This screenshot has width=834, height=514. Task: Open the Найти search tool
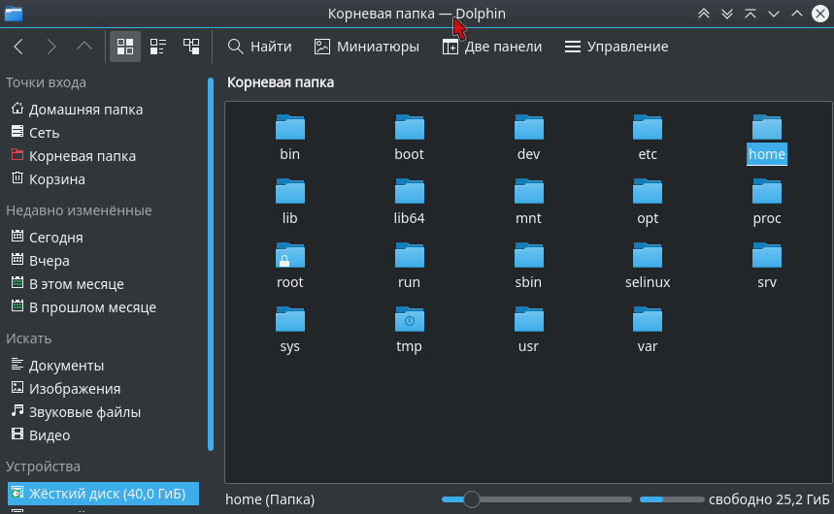(259, 47)
